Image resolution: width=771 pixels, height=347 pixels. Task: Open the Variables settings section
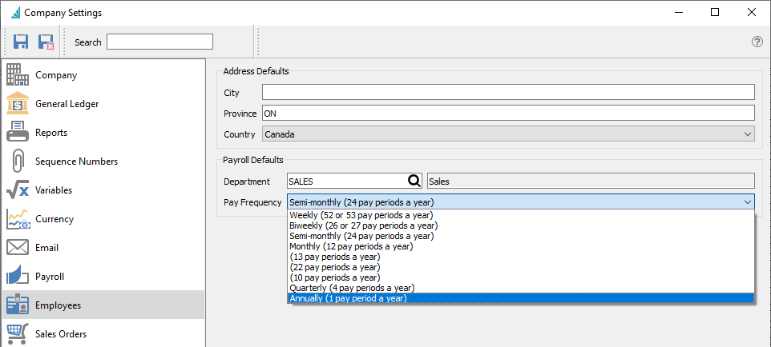coord(53,190)
